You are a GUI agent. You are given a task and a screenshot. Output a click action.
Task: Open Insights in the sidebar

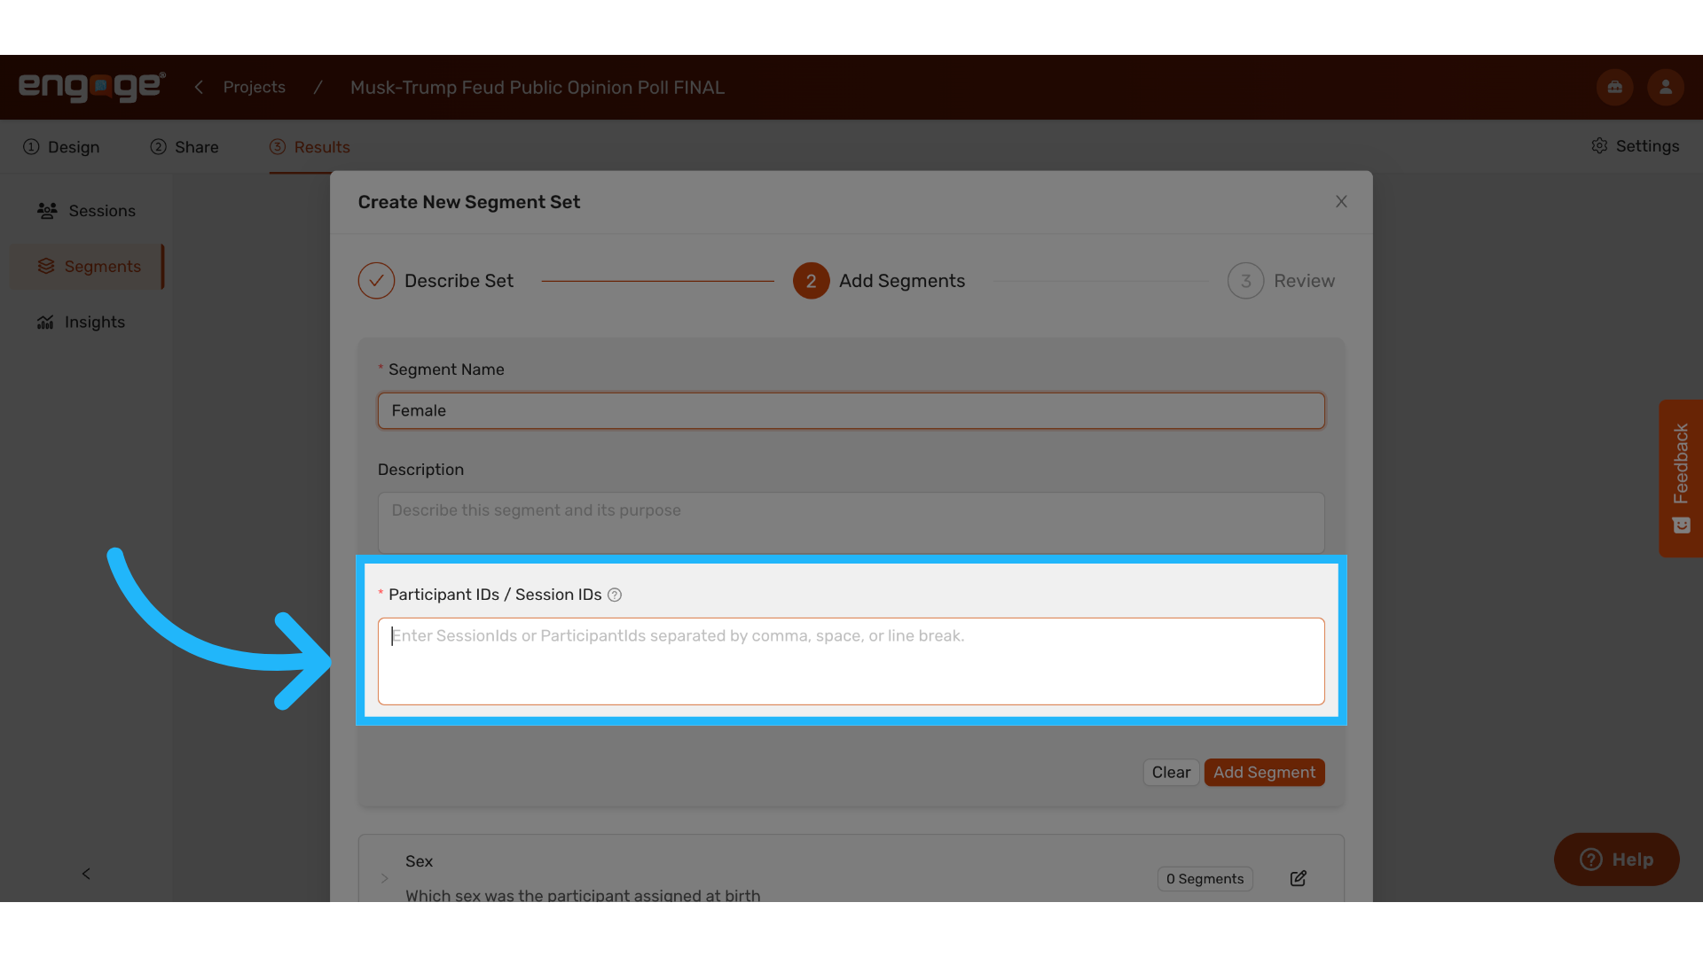(x=81, y=323)
